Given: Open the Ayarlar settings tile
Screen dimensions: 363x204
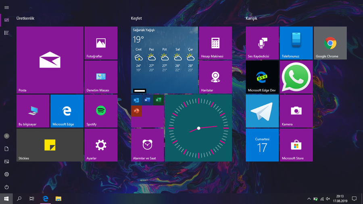Looking at the screenshot, I should click(101, 145).
